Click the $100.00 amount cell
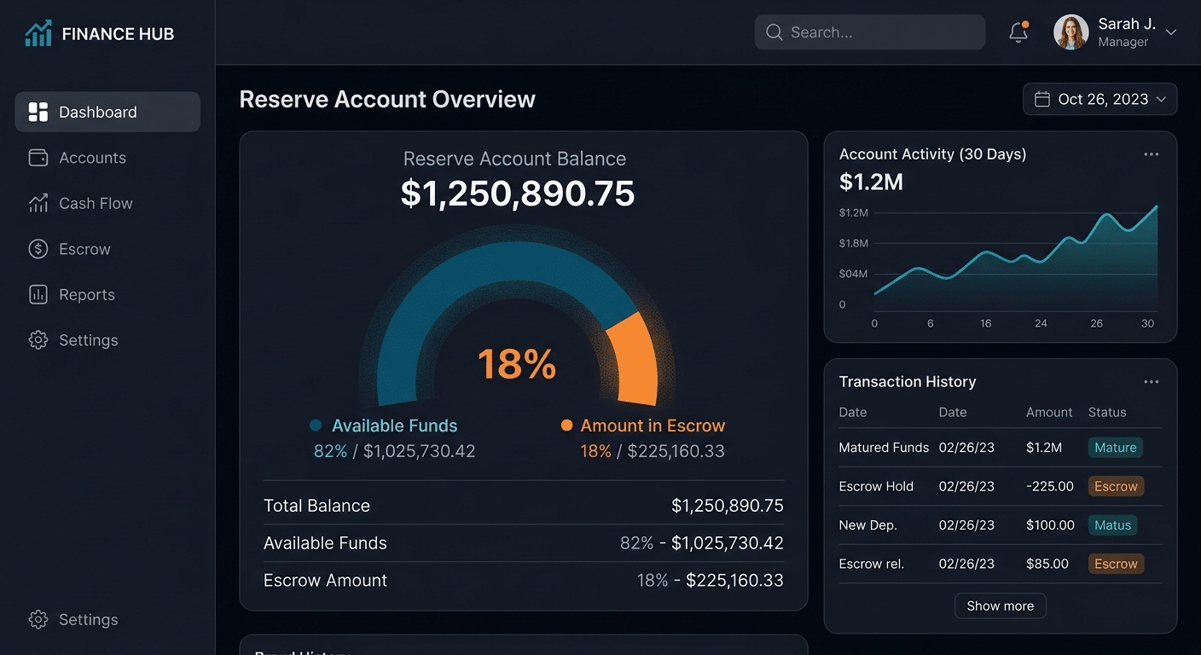 1050,525
